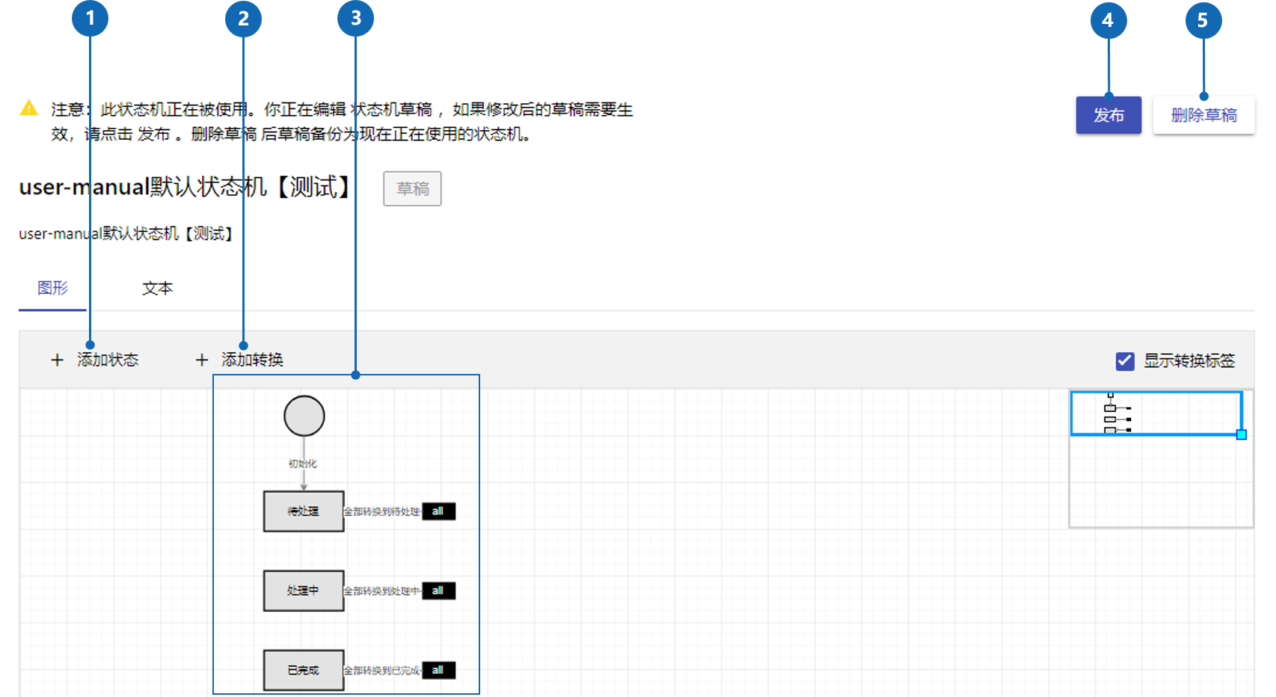The height and width of the screenshot is (697, 1276).
Task: Select the 已完成 state box
Action: (304, 670)
